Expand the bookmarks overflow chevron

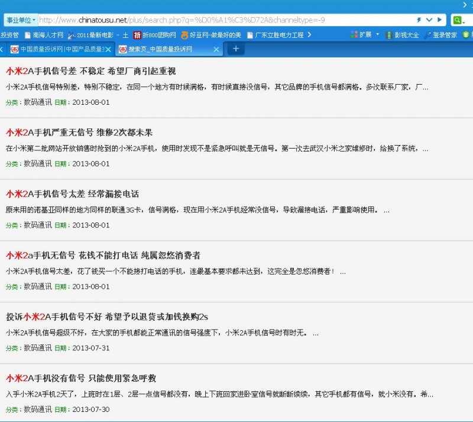tap(309, 35)
